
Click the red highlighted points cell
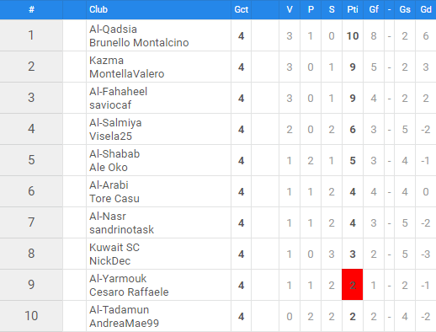coord(353,285)
